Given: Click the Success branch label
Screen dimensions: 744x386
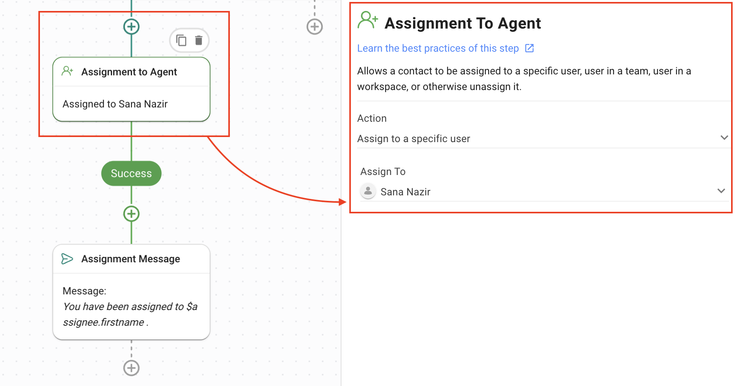Looking at the screenshot, I should pyautogui.click(x=131, y=173).
